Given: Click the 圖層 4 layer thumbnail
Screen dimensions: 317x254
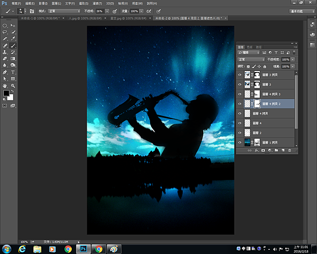Looking at the screenshot, I should [248, 123].
